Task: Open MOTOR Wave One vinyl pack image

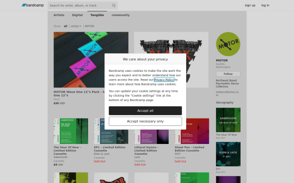Action: [91, 60]
